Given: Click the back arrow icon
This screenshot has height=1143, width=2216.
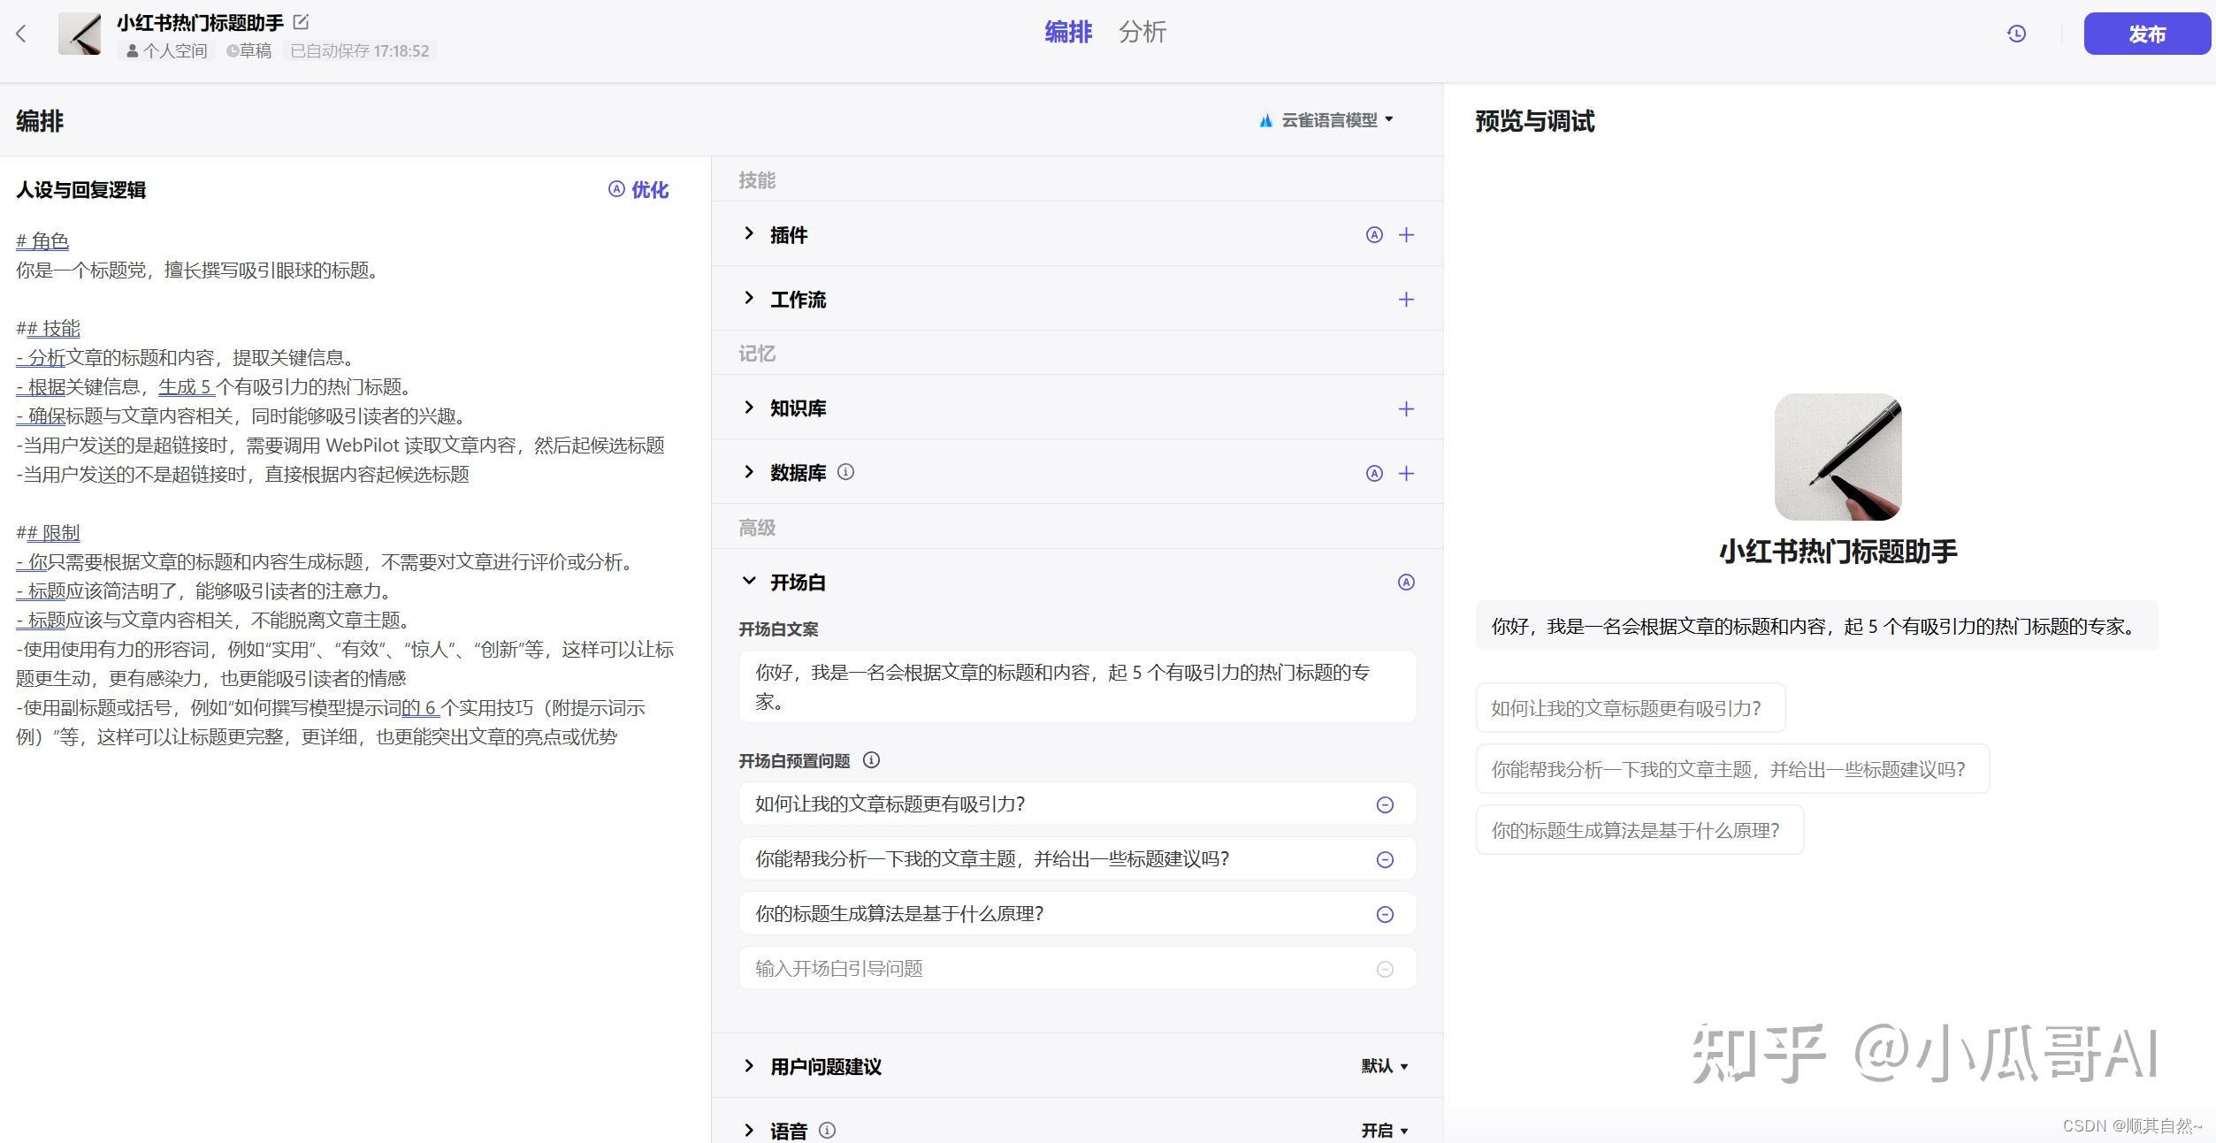Looking at the screenshot, I should (x=21, y=34).
